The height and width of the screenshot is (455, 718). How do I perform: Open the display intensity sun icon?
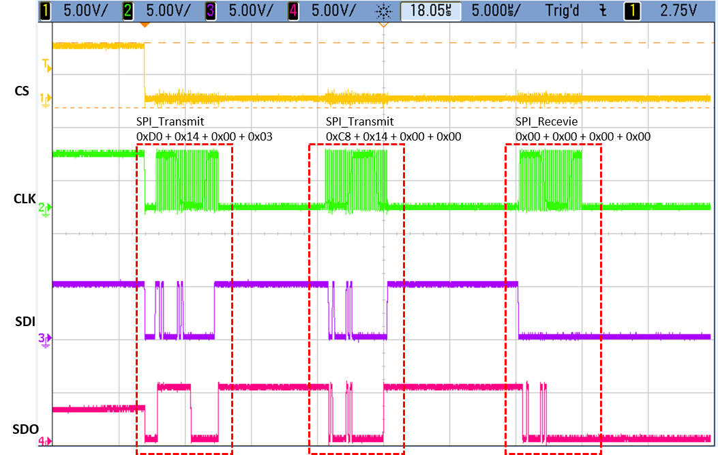[x=383, y=11]
